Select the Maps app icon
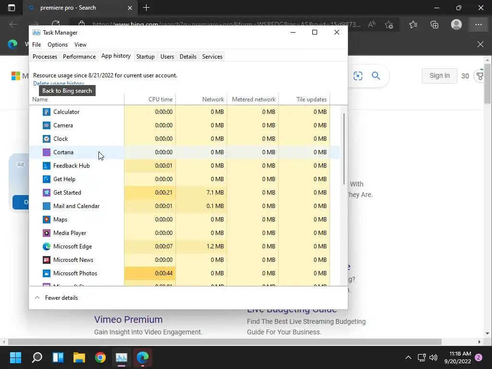 point(47,220)
